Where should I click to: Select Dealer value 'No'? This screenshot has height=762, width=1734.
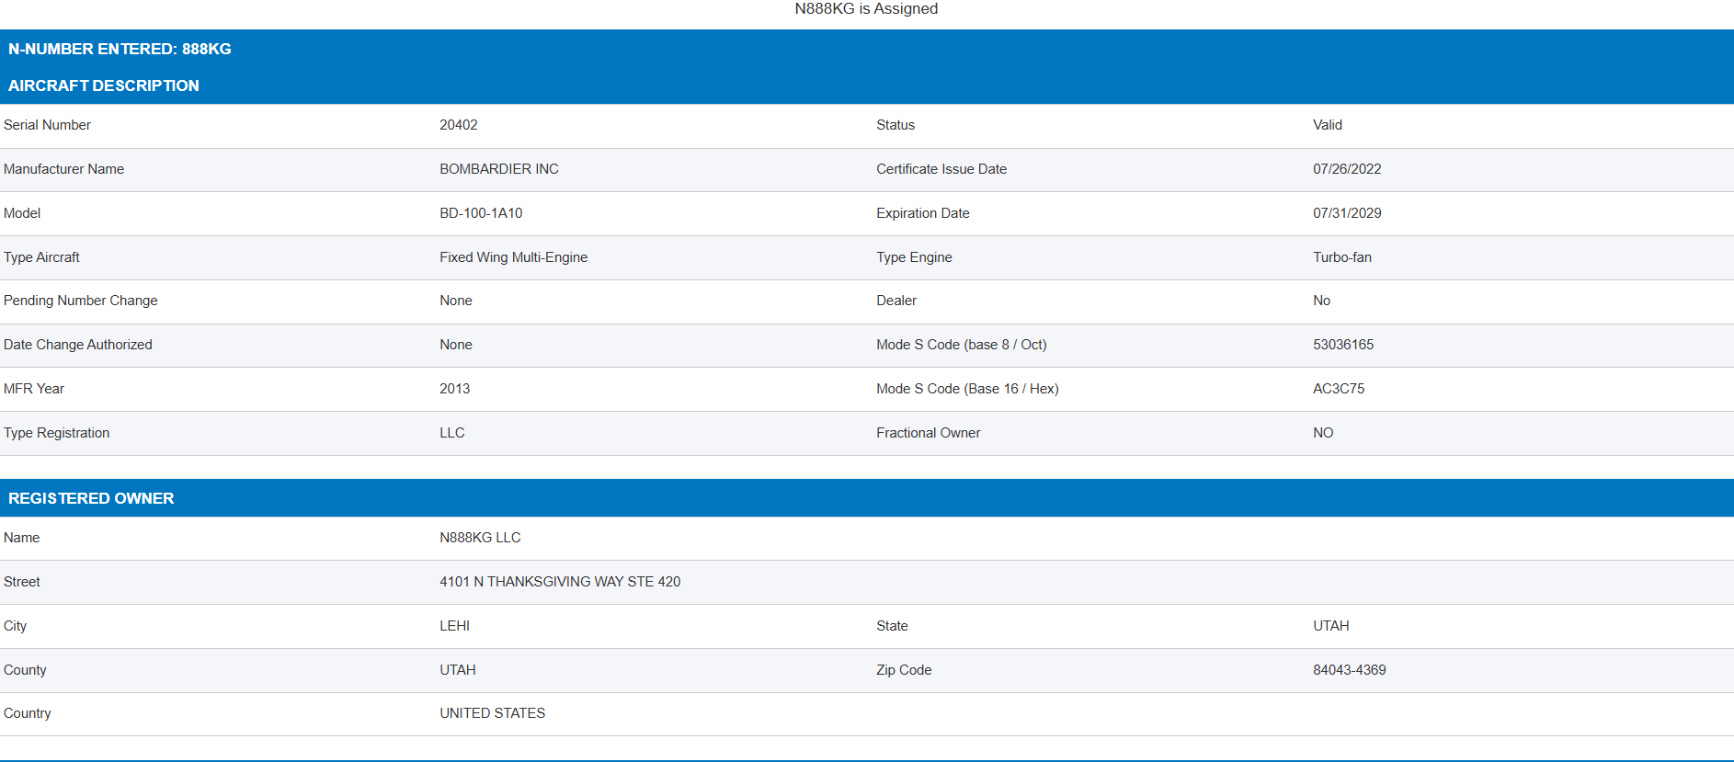pyautogui.click(x=1322, y=301)
